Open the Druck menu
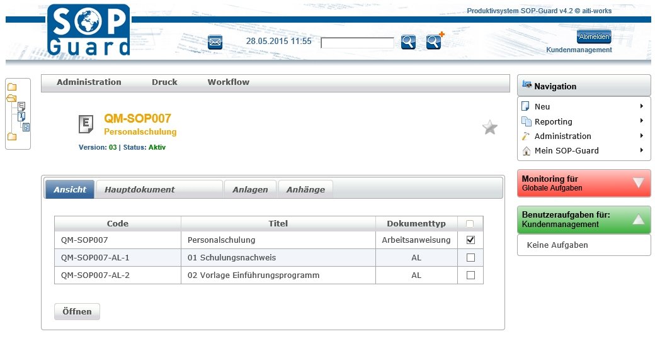 click(164, 82)
